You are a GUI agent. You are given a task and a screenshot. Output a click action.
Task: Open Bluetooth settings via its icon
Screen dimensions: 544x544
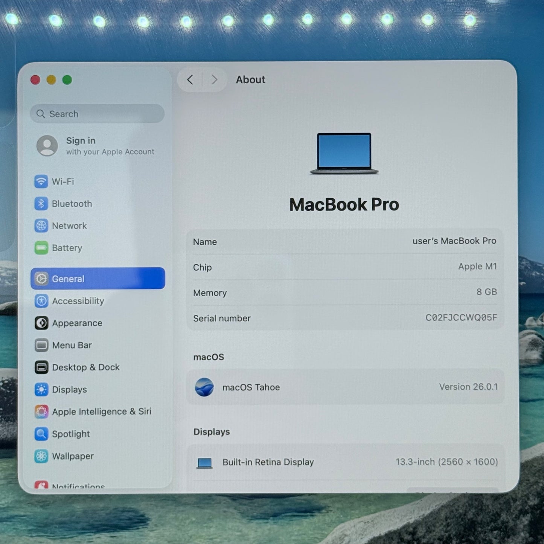(41, 204)
